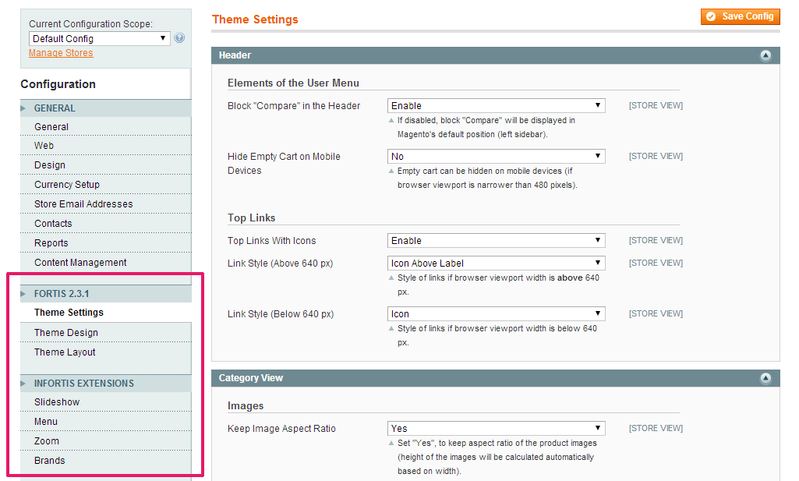The height and width of the screenshot is (481, 799).
Task: Select Slideshow in the sidebar
Action: point(57,402)
